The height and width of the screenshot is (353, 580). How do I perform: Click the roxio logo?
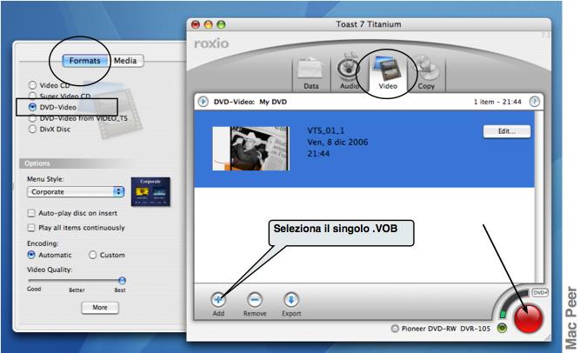pos(211,43)
